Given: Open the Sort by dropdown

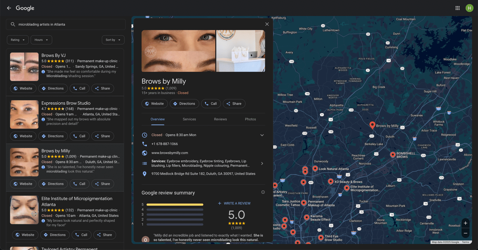Looking at the screenshot, I should tap(113, 40).
